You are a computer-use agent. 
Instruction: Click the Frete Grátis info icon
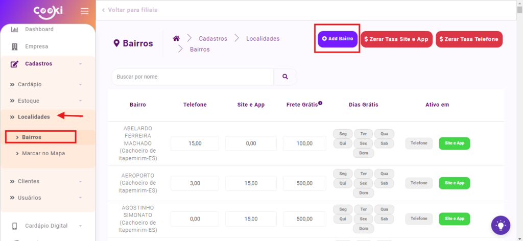click(x=320, y=103)
